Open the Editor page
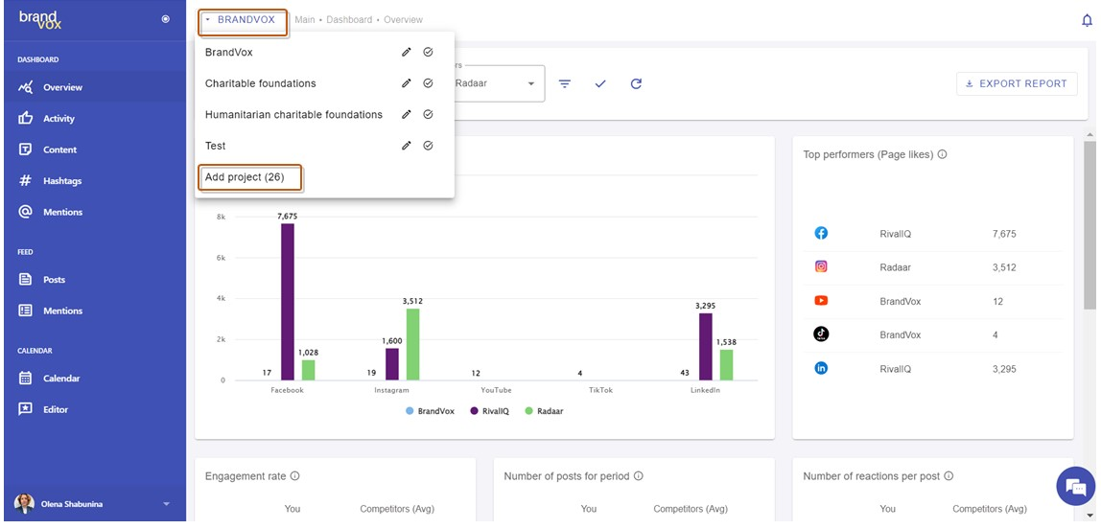This screenshot has width=1101, height=529. [x=95, y=409]
